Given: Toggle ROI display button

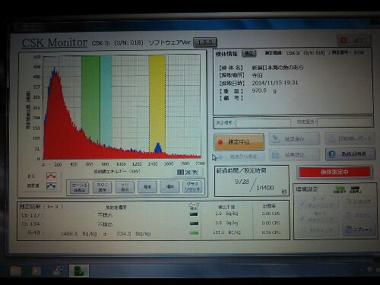Looking at the screenshot, I should point(102,188).
